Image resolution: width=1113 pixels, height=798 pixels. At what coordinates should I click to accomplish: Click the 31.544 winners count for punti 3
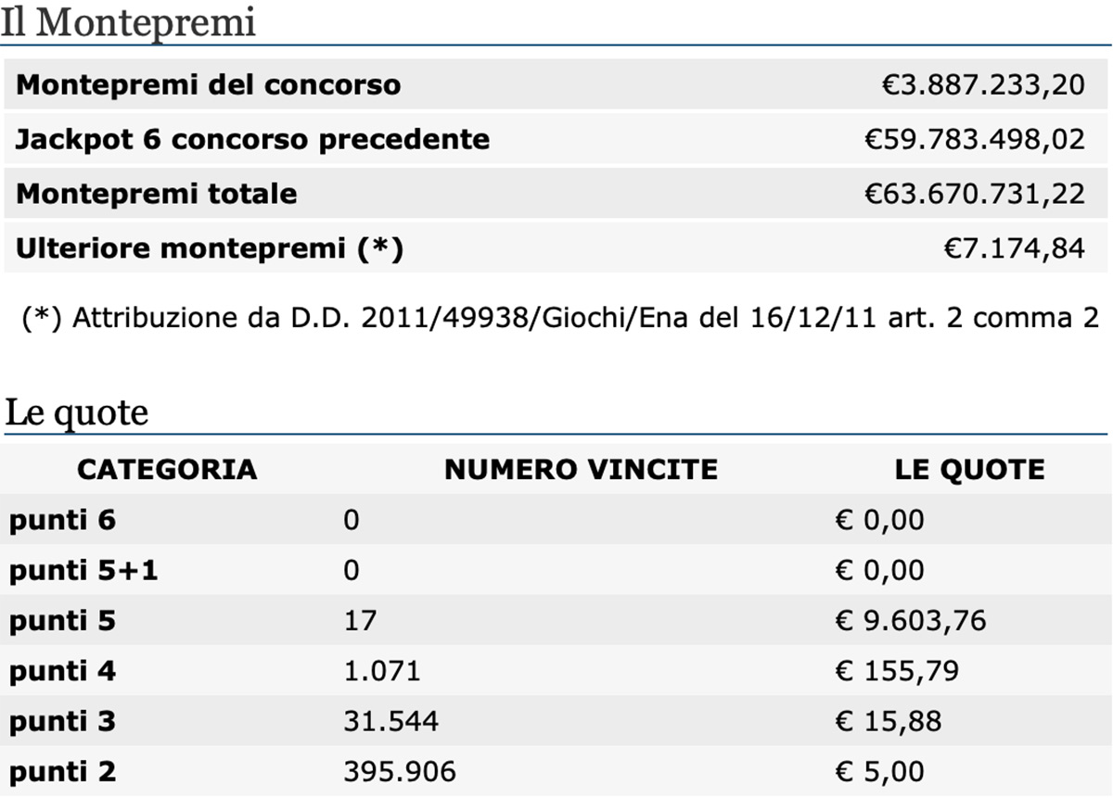coord(390,721)
